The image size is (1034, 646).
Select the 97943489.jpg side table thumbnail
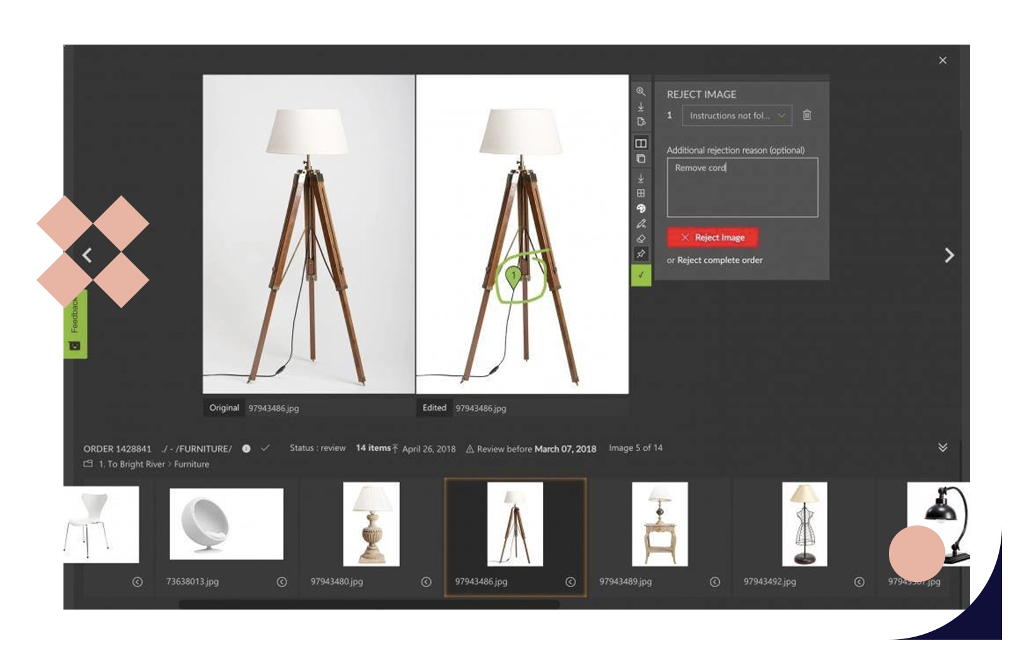(660, 524)
